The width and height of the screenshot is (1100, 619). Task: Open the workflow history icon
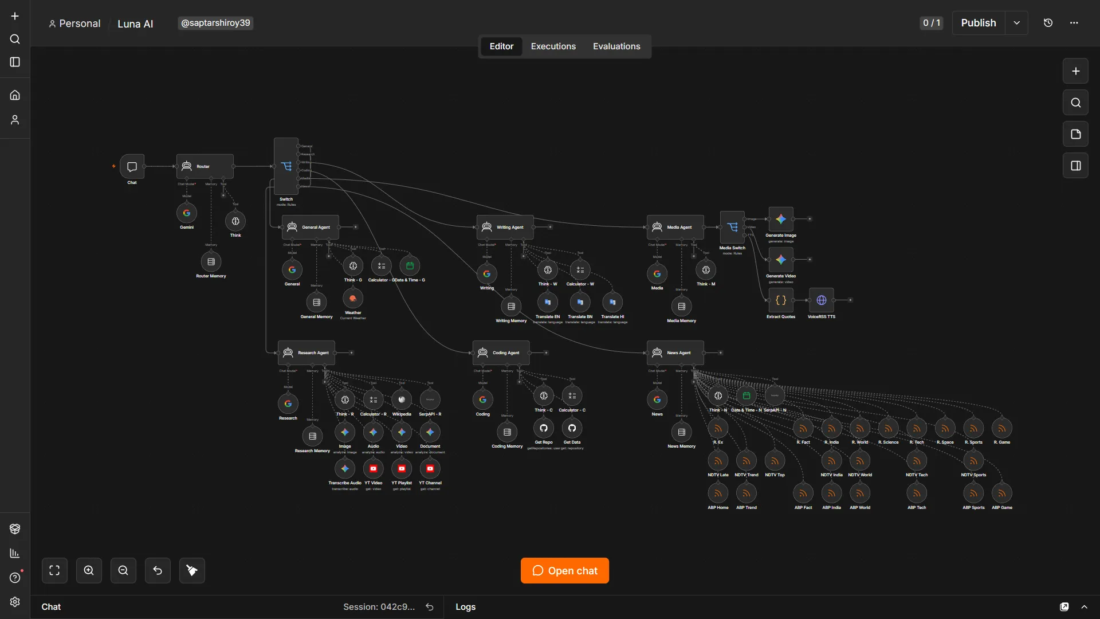[x=1048, y=23]
